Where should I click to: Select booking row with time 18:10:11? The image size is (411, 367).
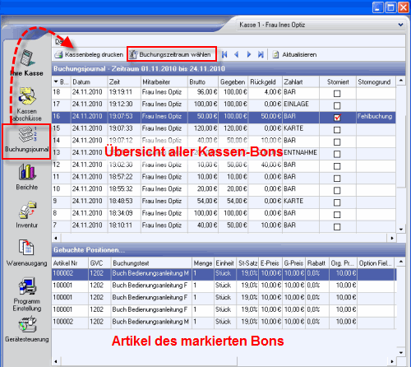(x=224, y=226)
